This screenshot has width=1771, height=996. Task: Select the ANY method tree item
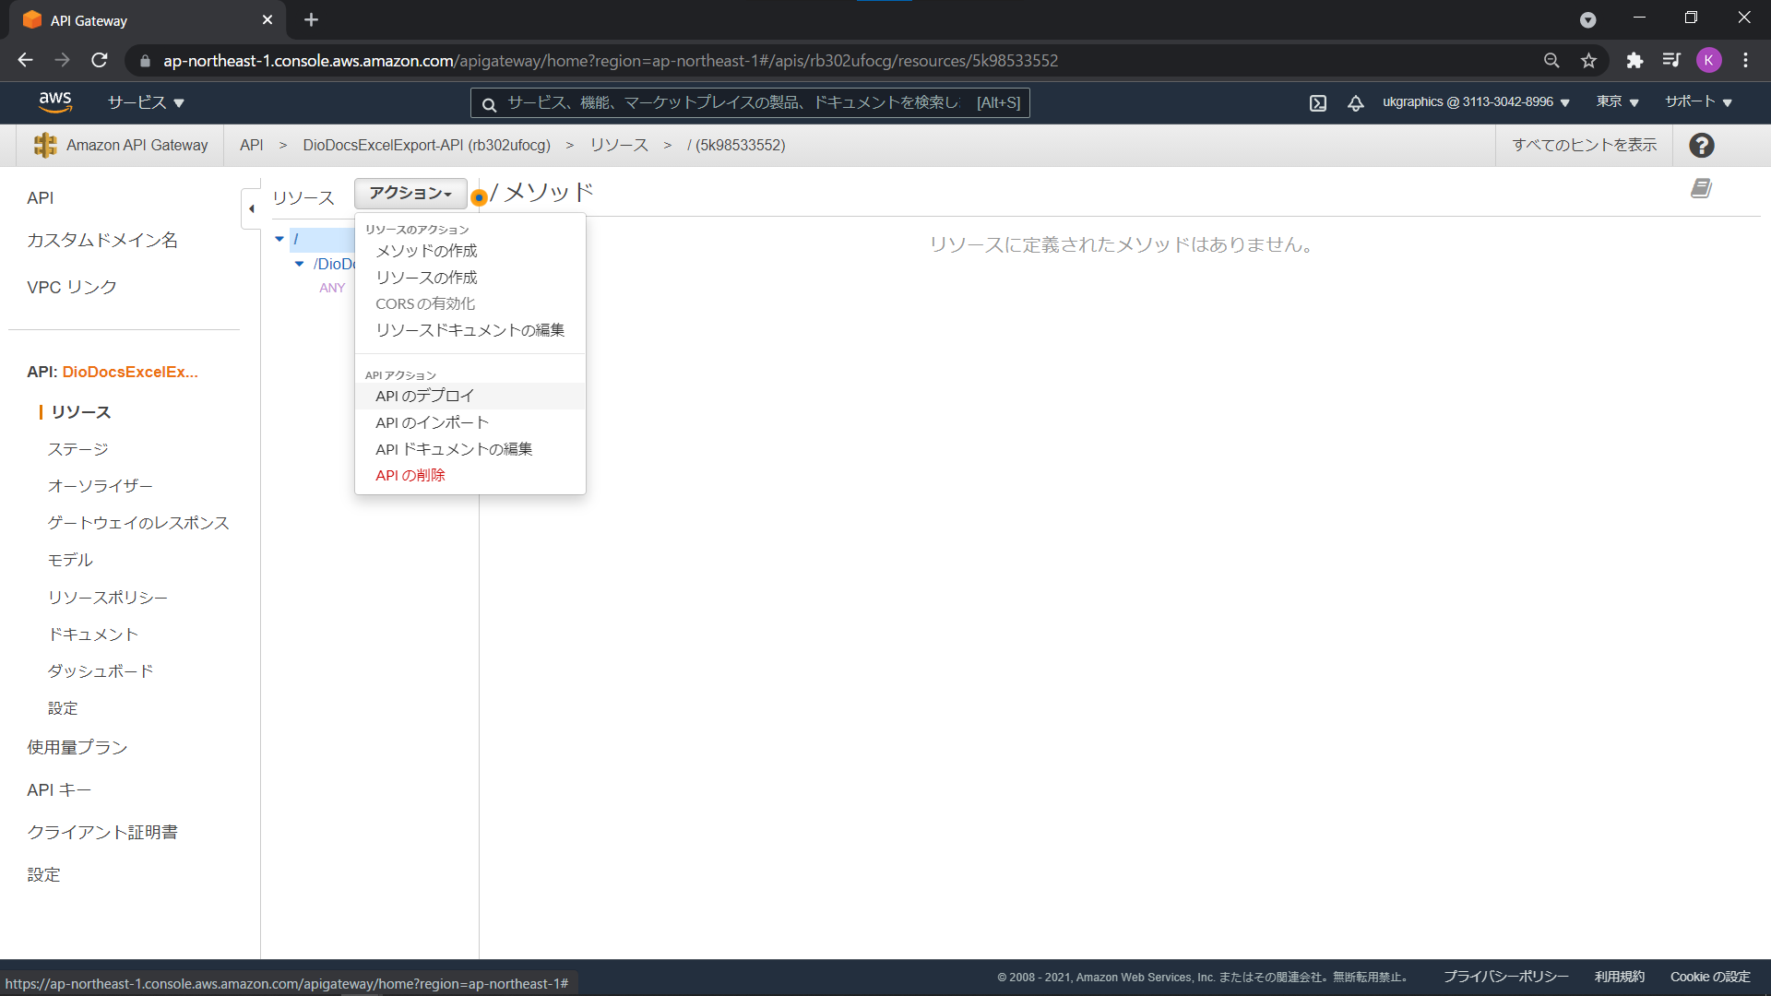pos(332,288)
